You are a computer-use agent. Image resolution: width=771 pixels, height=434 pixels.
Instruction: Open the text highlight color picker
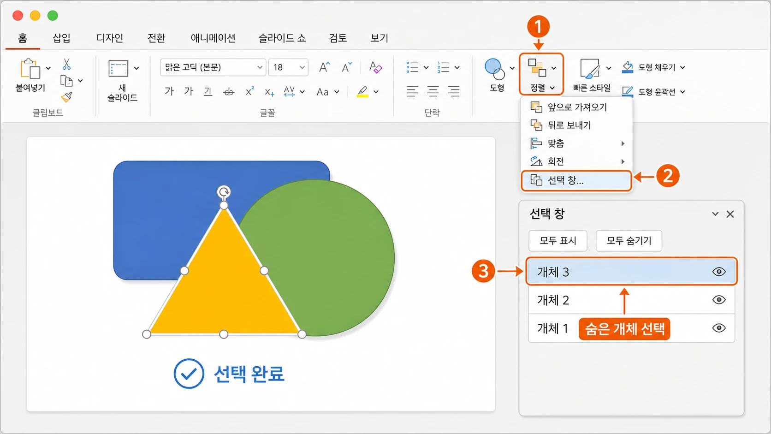pyautogui.click(x=376, y=92)
